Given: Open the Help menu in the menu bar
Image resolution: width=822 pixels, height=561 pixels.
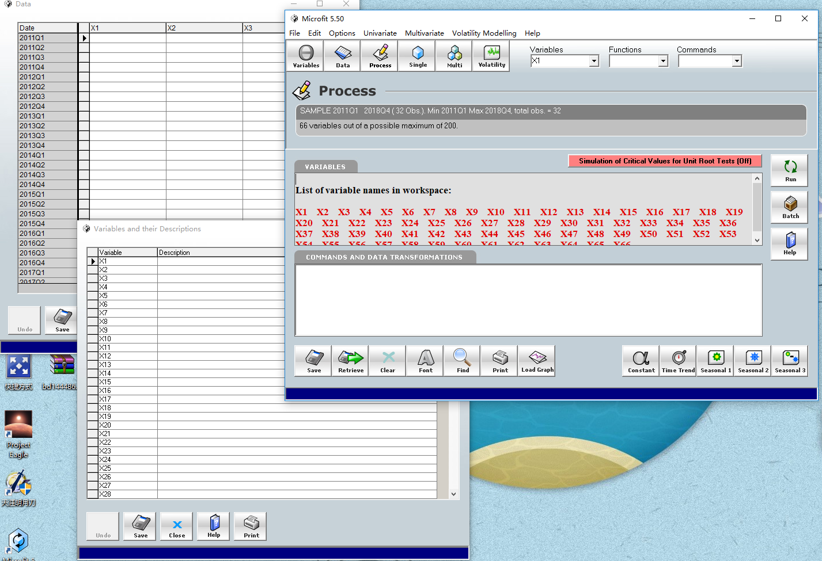Looking at the screenshot, I should (x=532, y=33).
